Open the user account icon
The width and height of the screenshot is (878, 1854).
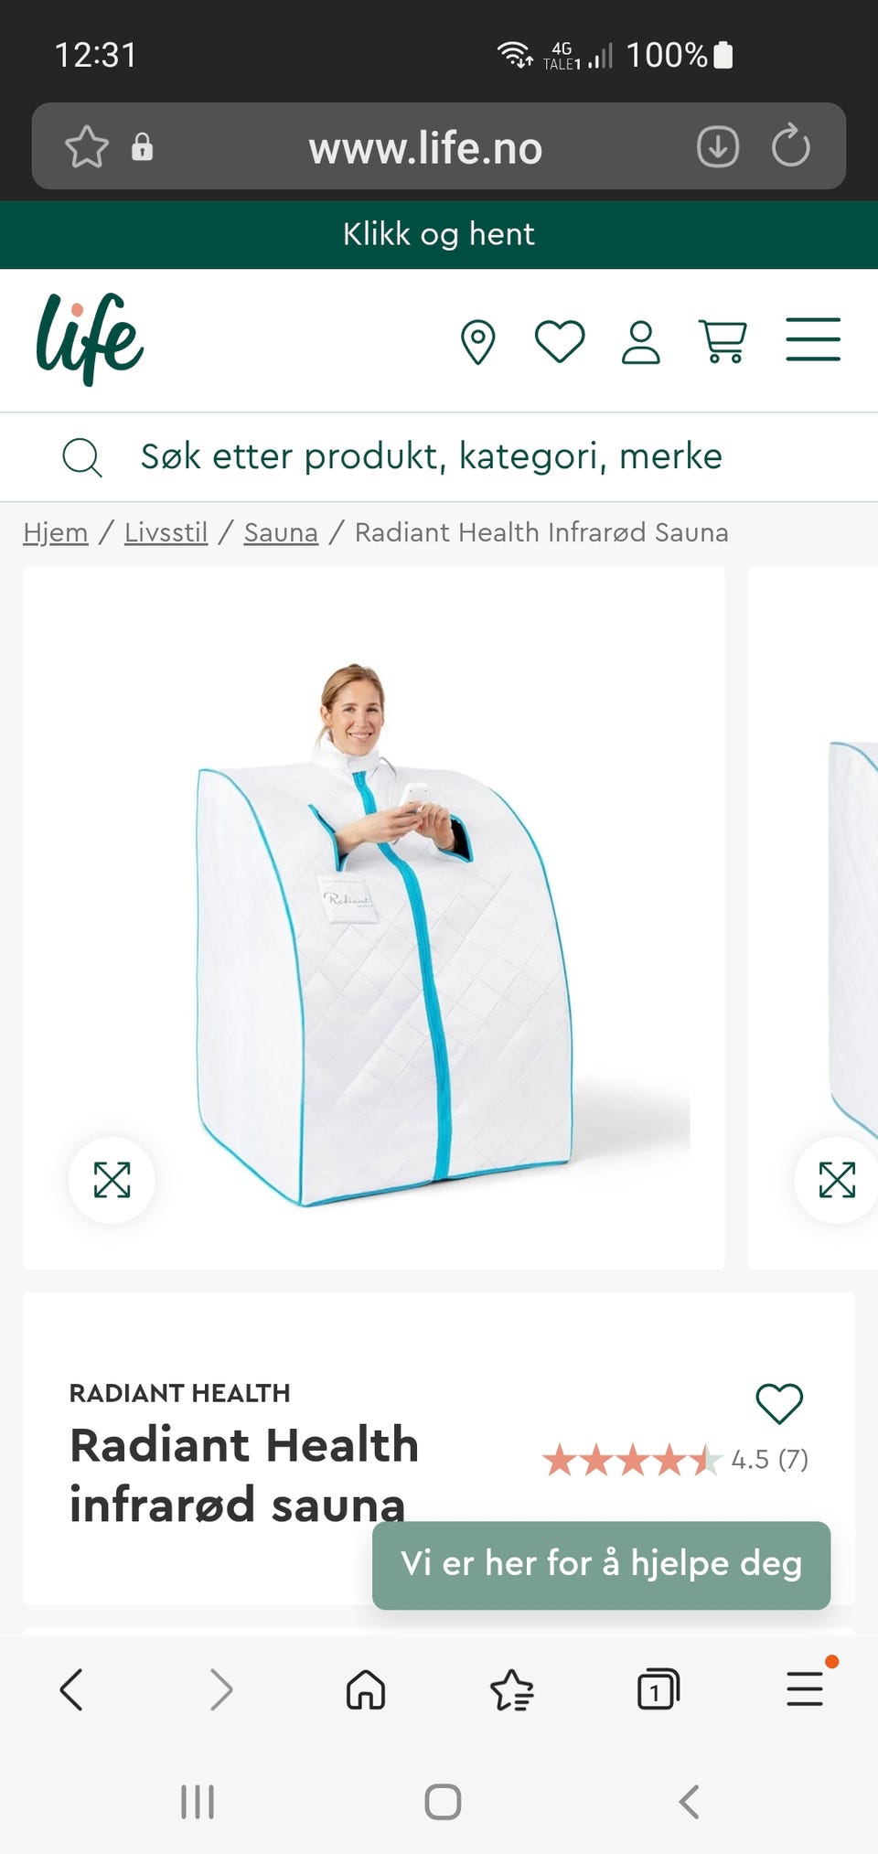click(640, 342)
